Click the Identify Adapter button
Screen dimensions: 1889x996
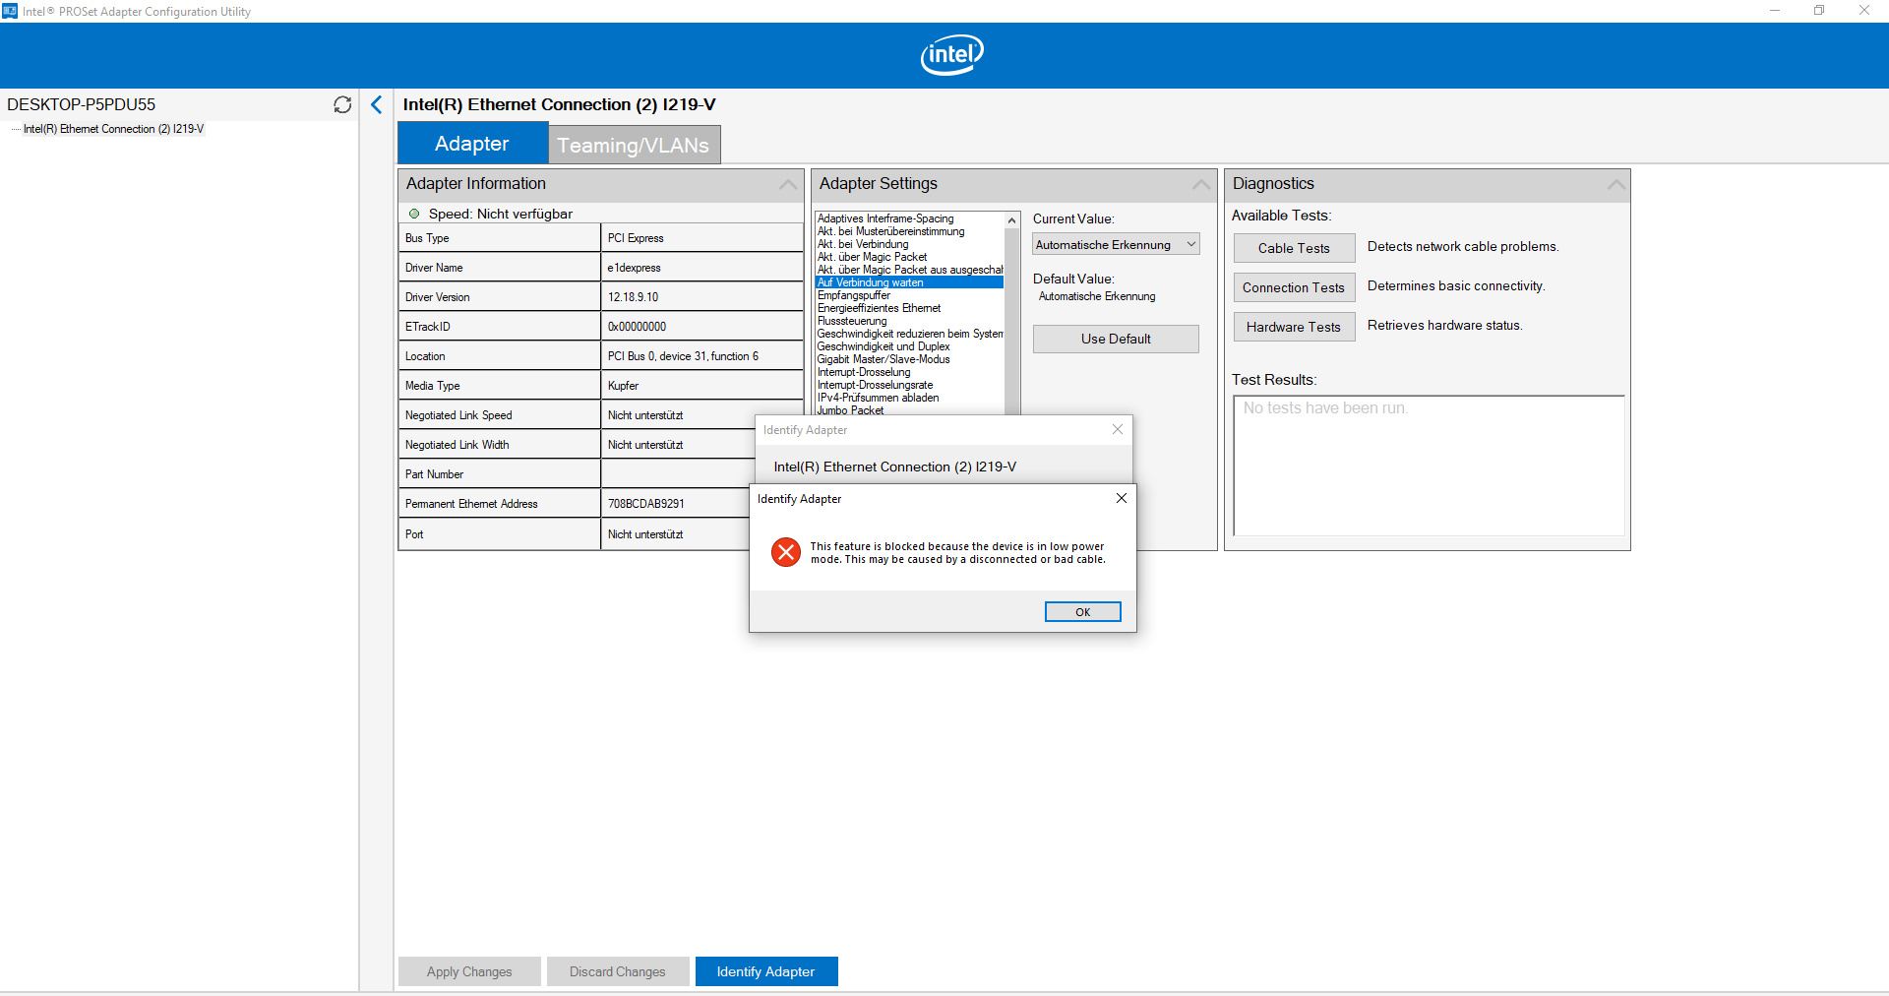[766, 971]
